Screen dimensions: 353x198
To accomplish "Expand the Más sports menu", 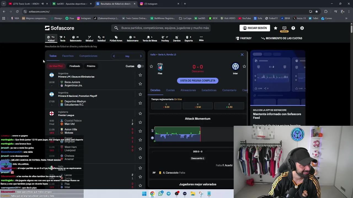I will (x=201, y=38).
